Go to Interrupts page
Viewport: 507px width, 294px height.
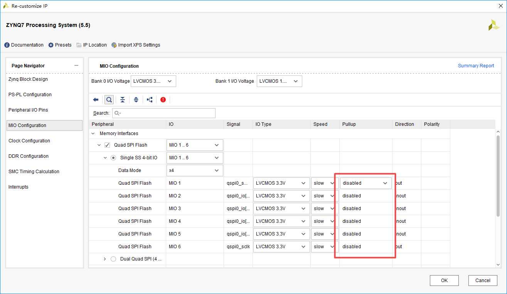pos(19,187)
